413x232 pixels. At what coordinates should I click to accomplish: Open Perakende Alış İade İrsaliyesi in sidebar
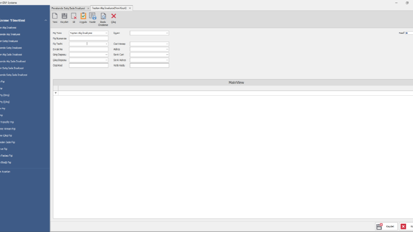click(x=13, y=61)
